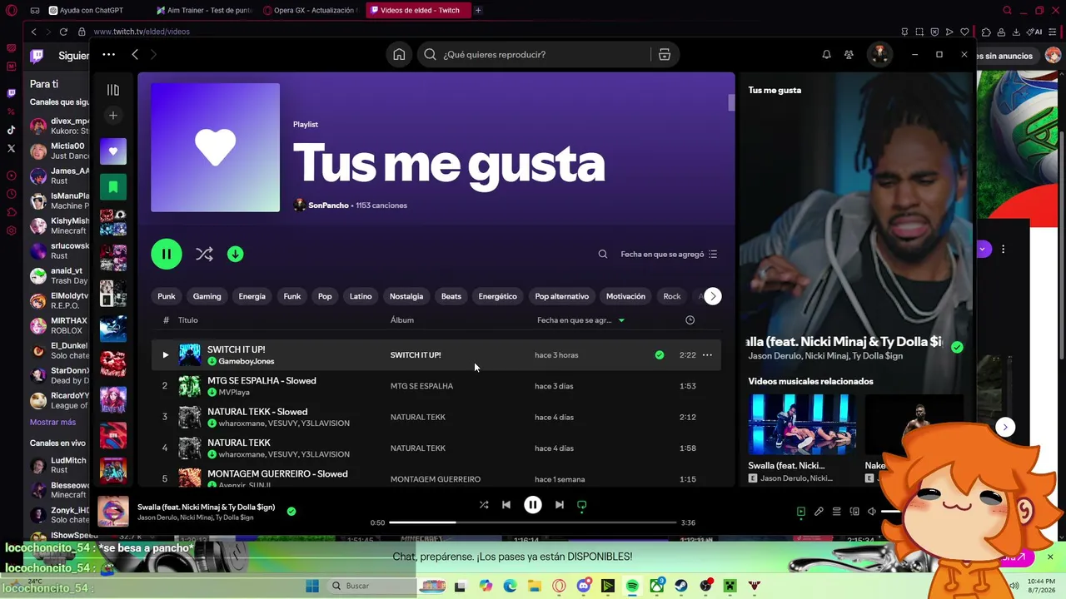Viewport: 1066px width, 599px height.
Task: Go back in Spotify navigation
Action: click(x=135, y=54)
